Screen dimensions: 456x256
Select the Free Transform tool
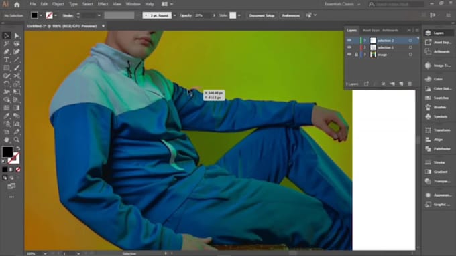click(17, 92)
